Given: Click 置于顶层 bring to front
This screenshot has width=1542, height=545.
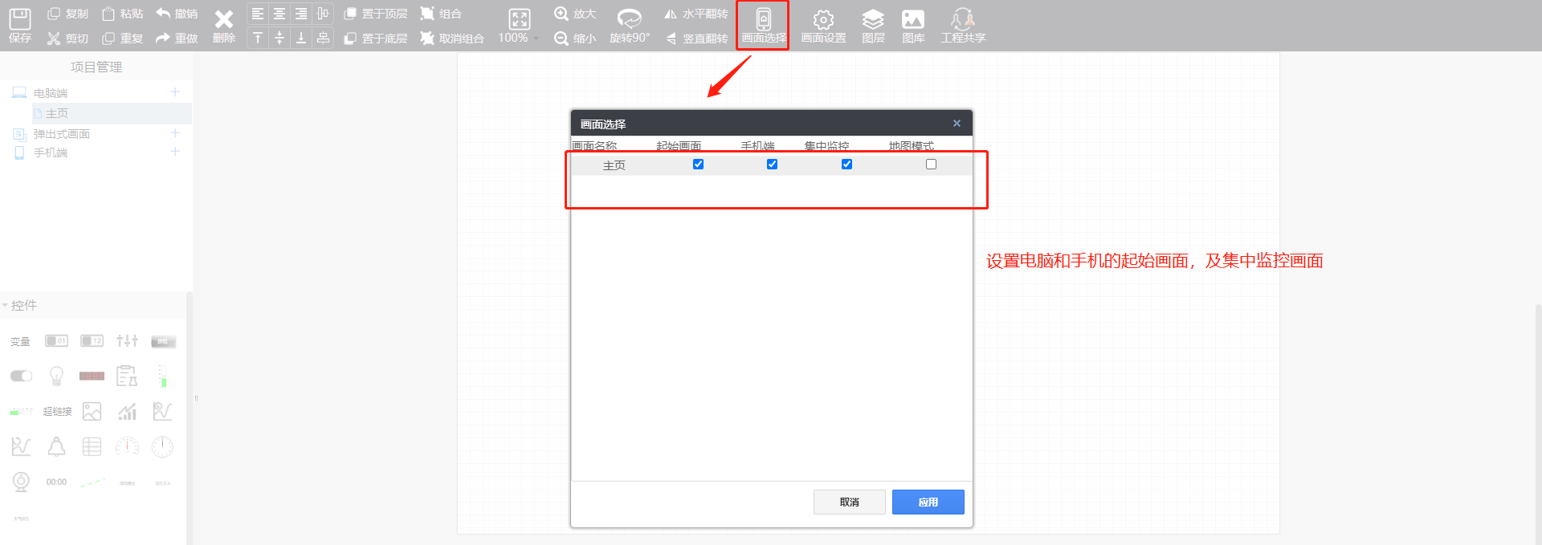Looking at the screenshot, I should click(375, 14).
